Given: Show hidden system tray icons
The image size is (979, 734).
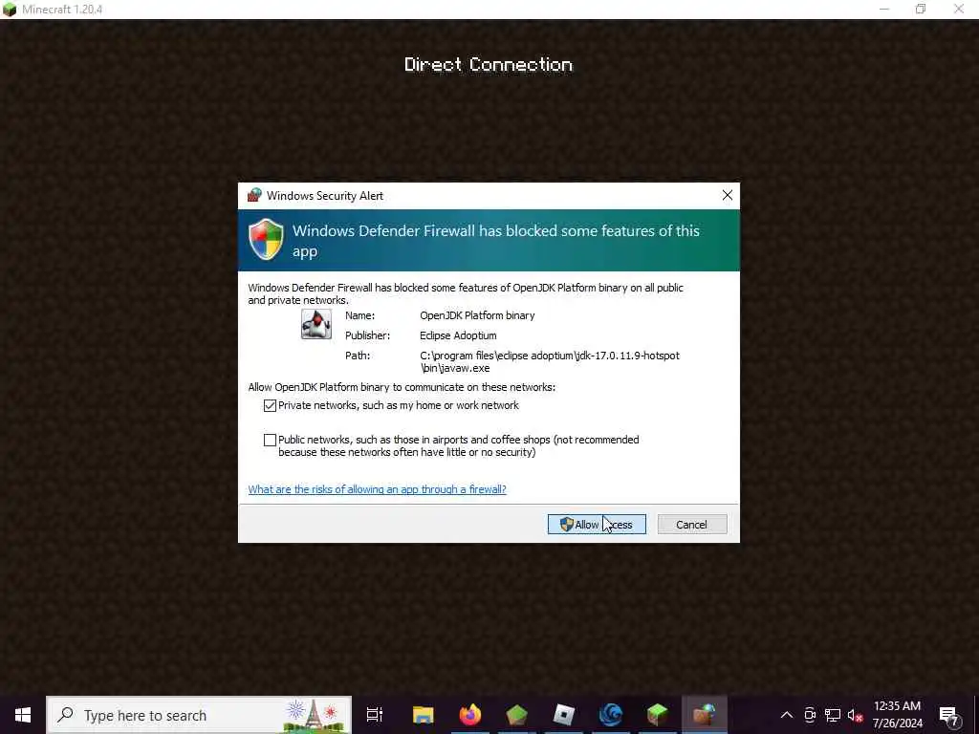Looking at the screenshot, I should tap(787, 715).
